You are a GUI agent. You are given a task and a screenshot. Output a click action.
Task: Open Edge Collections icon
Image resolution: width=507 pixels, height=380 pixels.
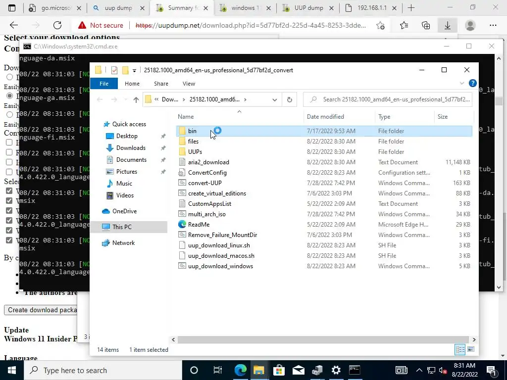pyautogui.click(x=426, y=25)
